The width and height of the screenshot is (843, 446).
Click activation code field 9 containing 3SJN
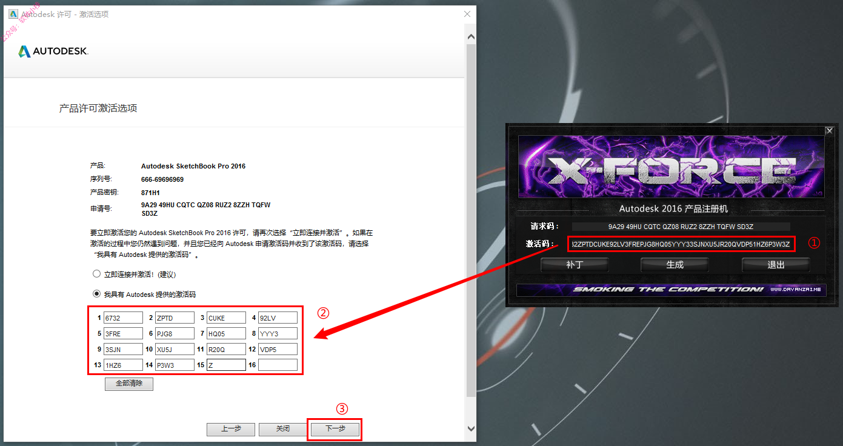coord(123,349)
